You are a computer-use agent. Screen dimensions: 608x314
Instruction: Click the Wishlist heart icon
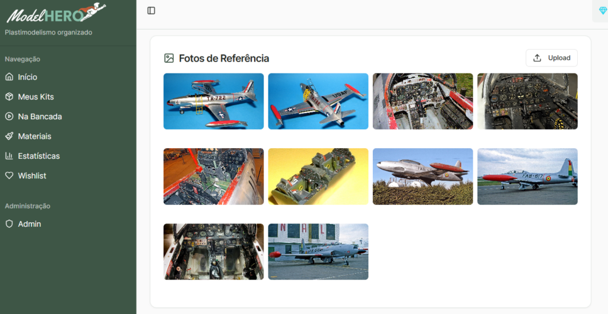[x=9, y=175]
